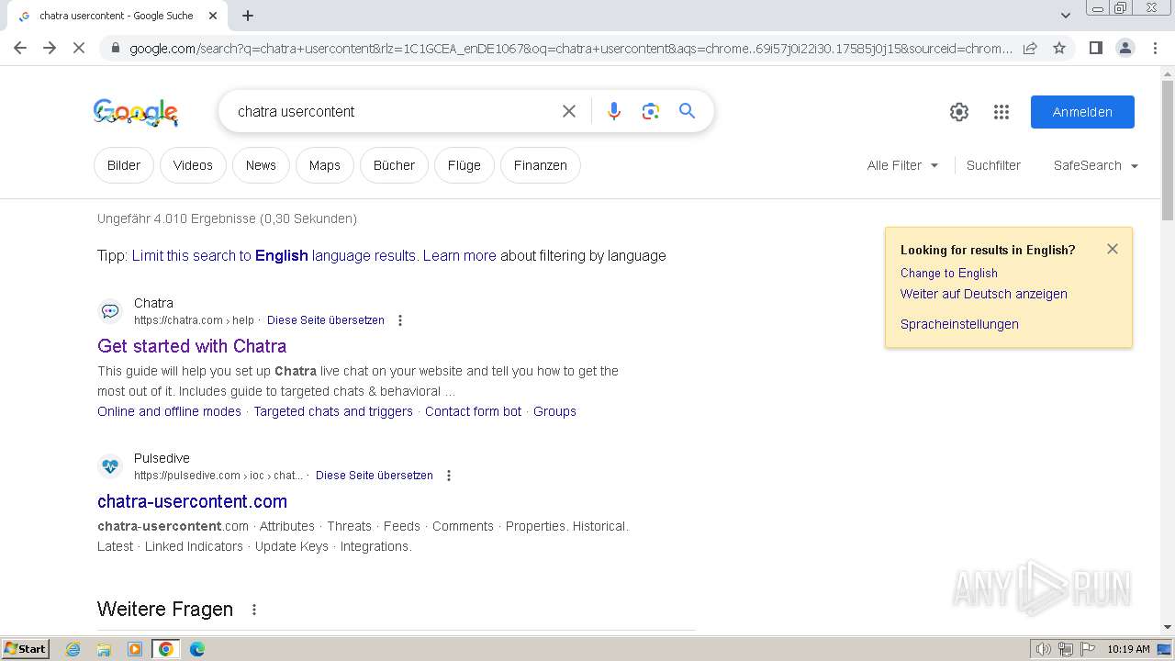Open Contact form bot sitelink
Image resolution: width=1175 pixels, height=661 pixels.
[x=473, y=411]
